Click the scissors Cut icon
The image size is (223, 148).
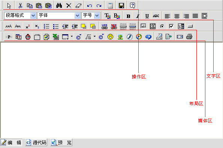pos(20,6)
